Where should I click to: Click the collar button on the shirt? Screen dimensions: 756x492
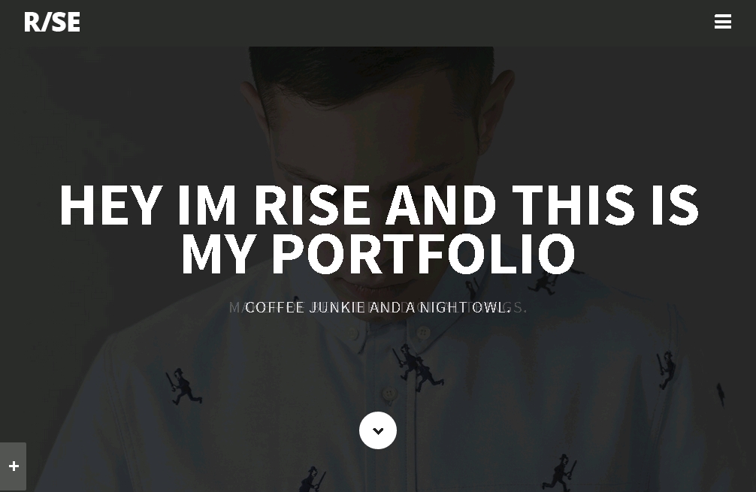tap(424, 333)
